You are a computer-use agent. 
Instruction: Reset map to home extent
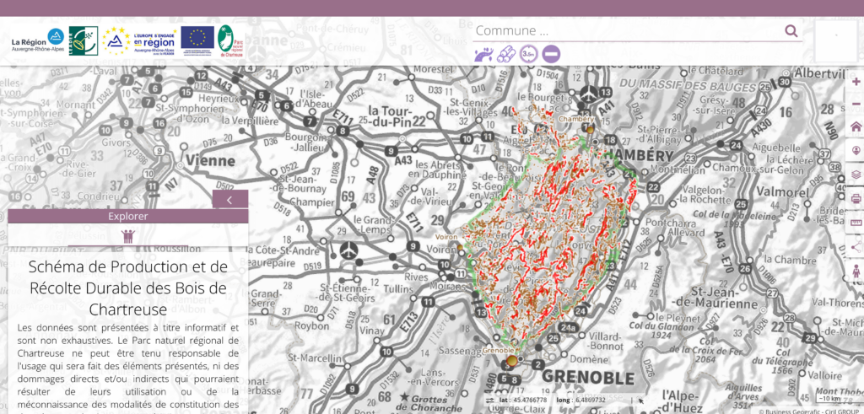pyautogui.click(x=856, y=126)
